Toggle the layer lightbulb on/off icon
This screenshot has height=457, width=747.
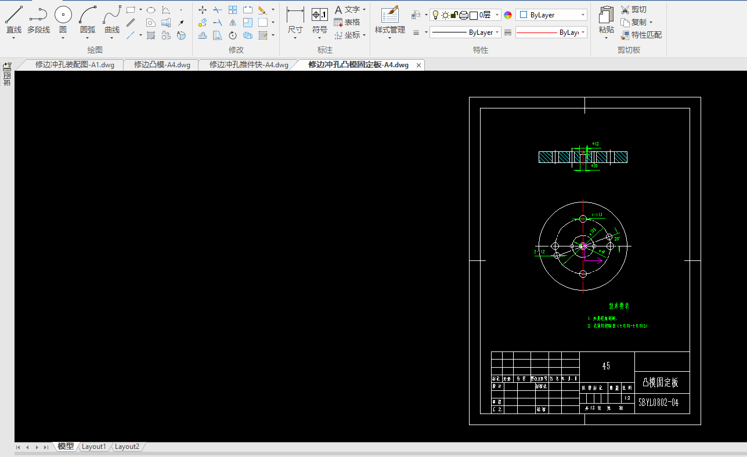[435, 15]
